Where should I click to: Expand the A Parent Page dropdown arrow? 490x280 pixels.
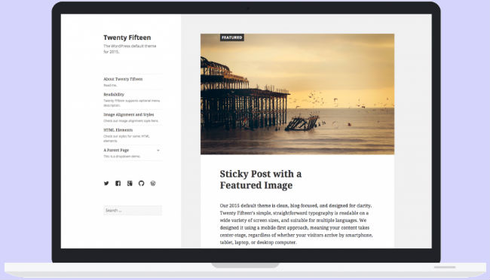tap(158, 150)
